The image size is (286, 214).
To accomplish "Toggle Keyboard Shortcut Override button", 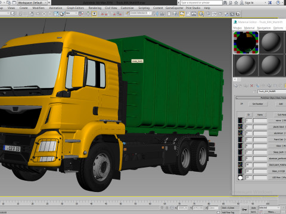I will (94, 13).
